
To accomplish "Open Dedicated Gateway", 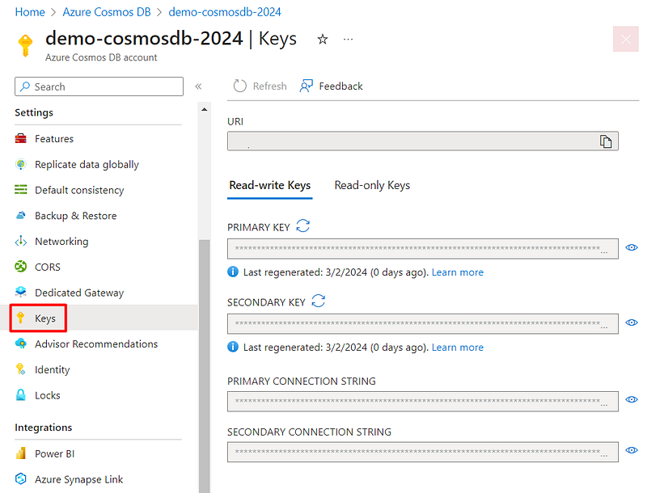I will pyautogui.click(x=79, y=293).
